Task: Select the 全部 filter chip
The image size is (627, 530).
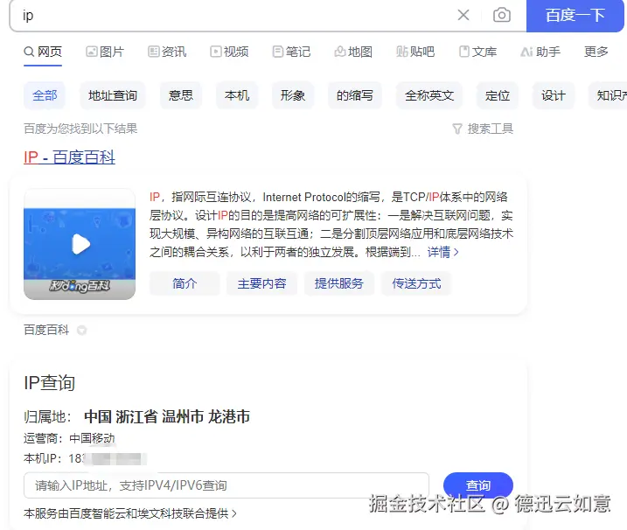Action: 45,95
